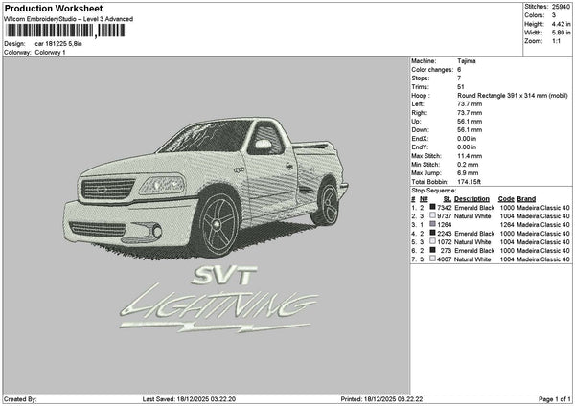Click the 'Stop Sequence:' heading
Screen dimensions: 575x406
pos(434,191)
